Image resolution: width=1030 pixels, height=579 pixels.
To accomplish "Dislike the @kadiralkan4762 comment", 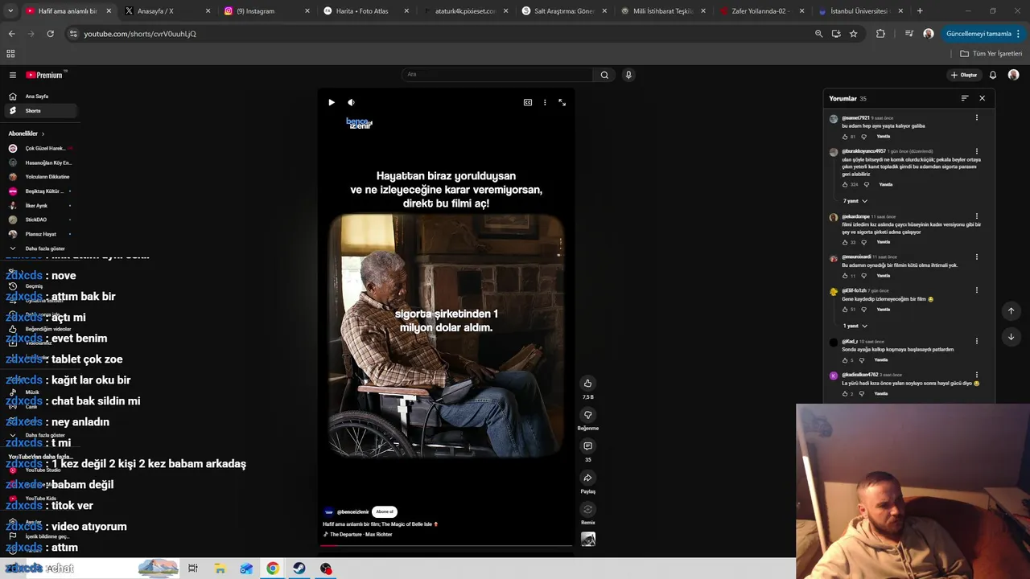I will point(863,394).
